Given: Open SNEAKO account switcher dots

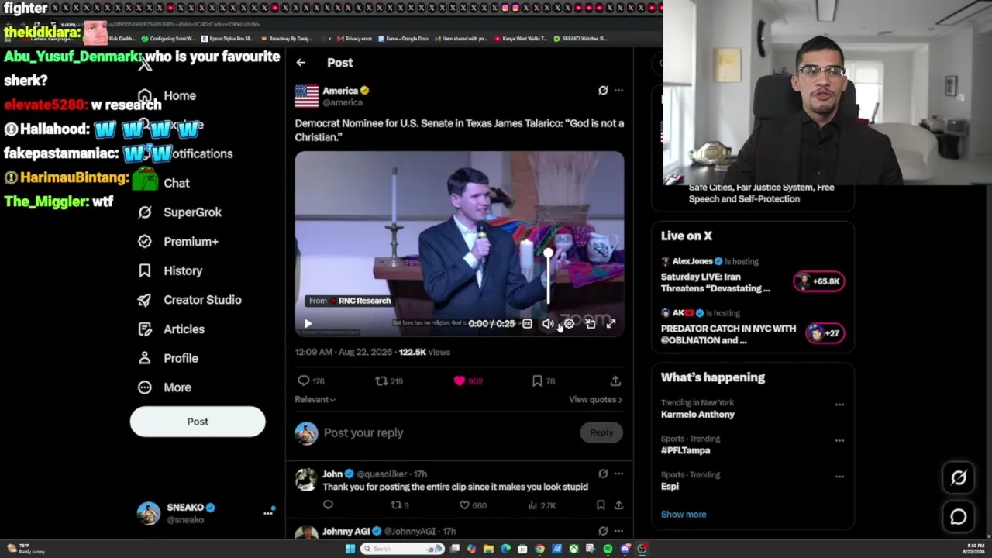Looking at the screenshot, I should pyautogui.click(x=268, y=513).
